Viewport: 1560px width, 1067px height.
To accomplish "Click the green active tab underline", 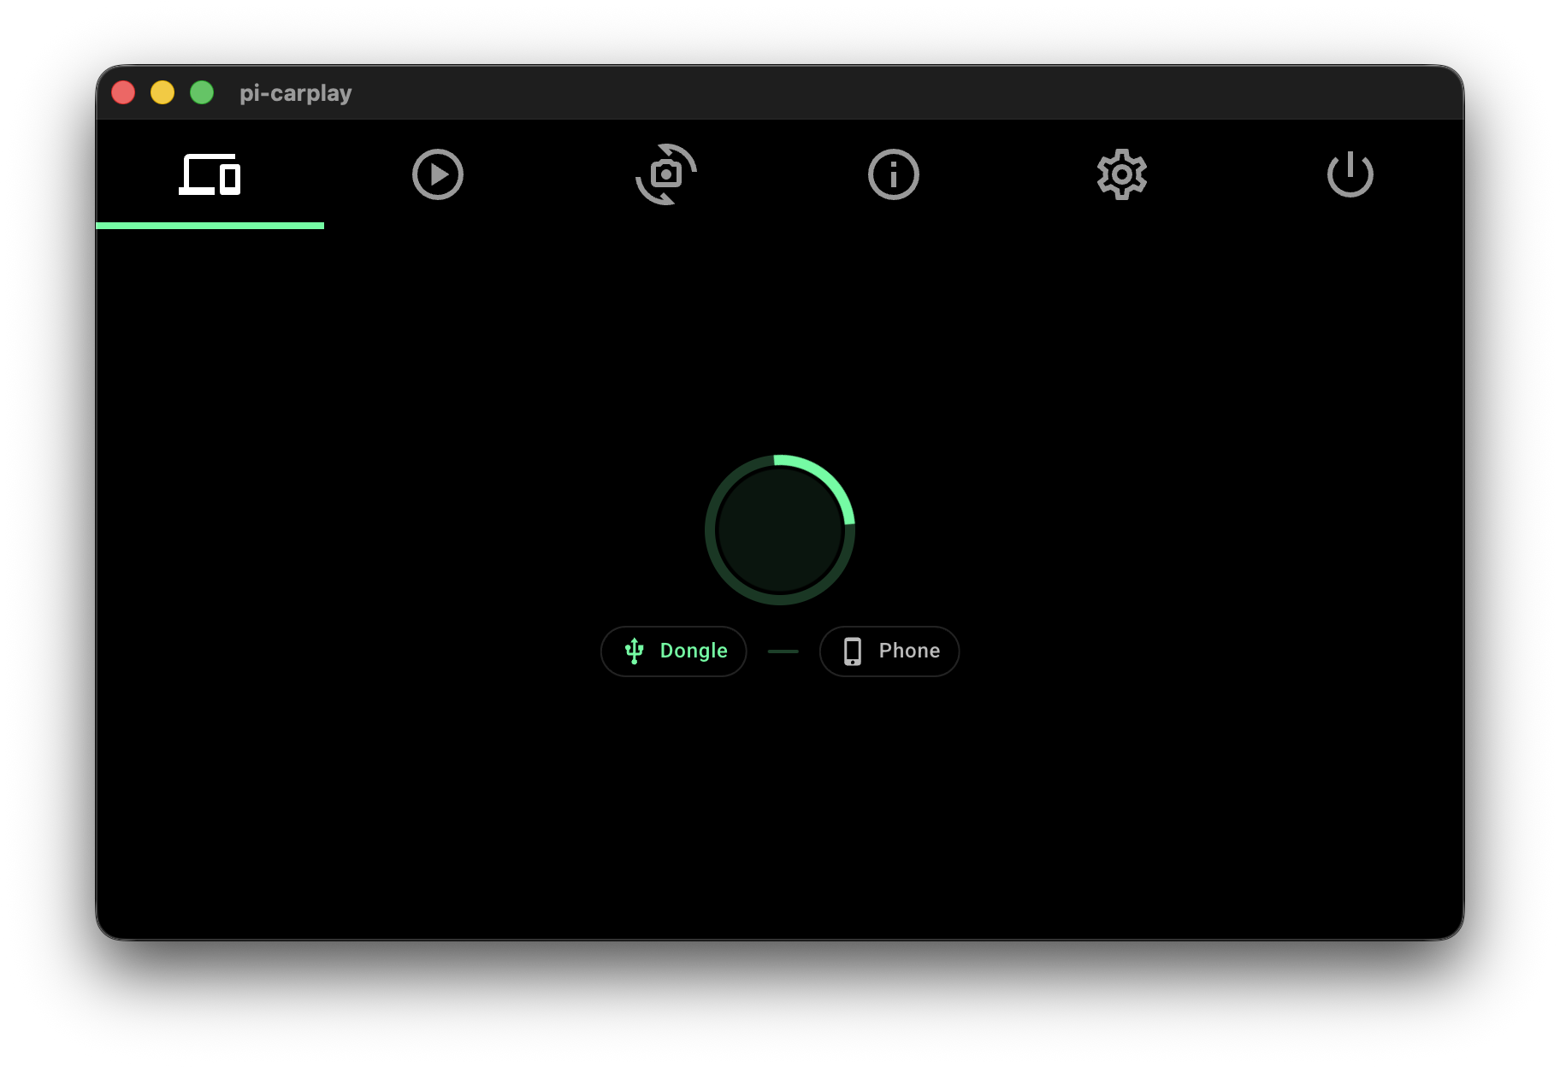I will pos(210,226).
